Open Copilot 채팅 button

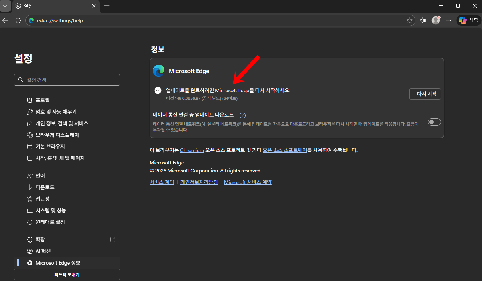click(468, 20)
